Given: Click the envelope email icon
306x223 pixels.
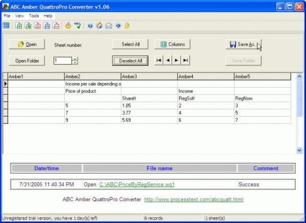Looking at the screenshot, I should 109,25.
